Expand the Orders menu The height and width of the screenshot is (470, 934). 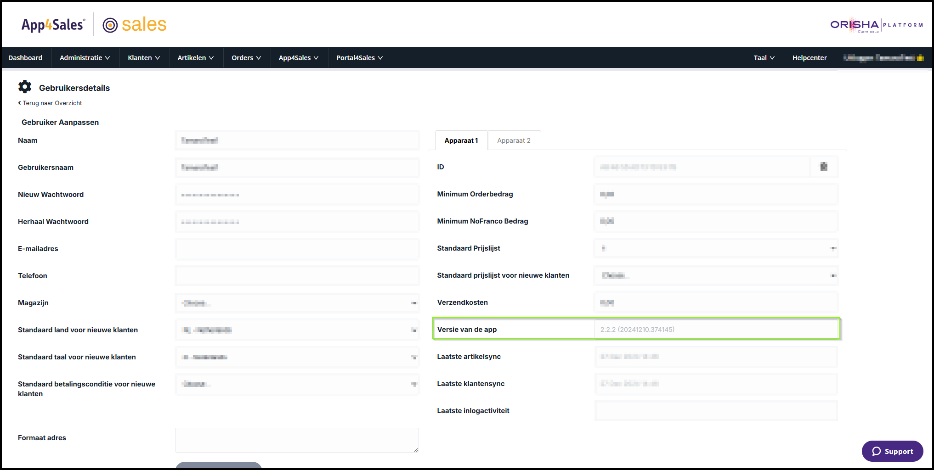(246, 58)
